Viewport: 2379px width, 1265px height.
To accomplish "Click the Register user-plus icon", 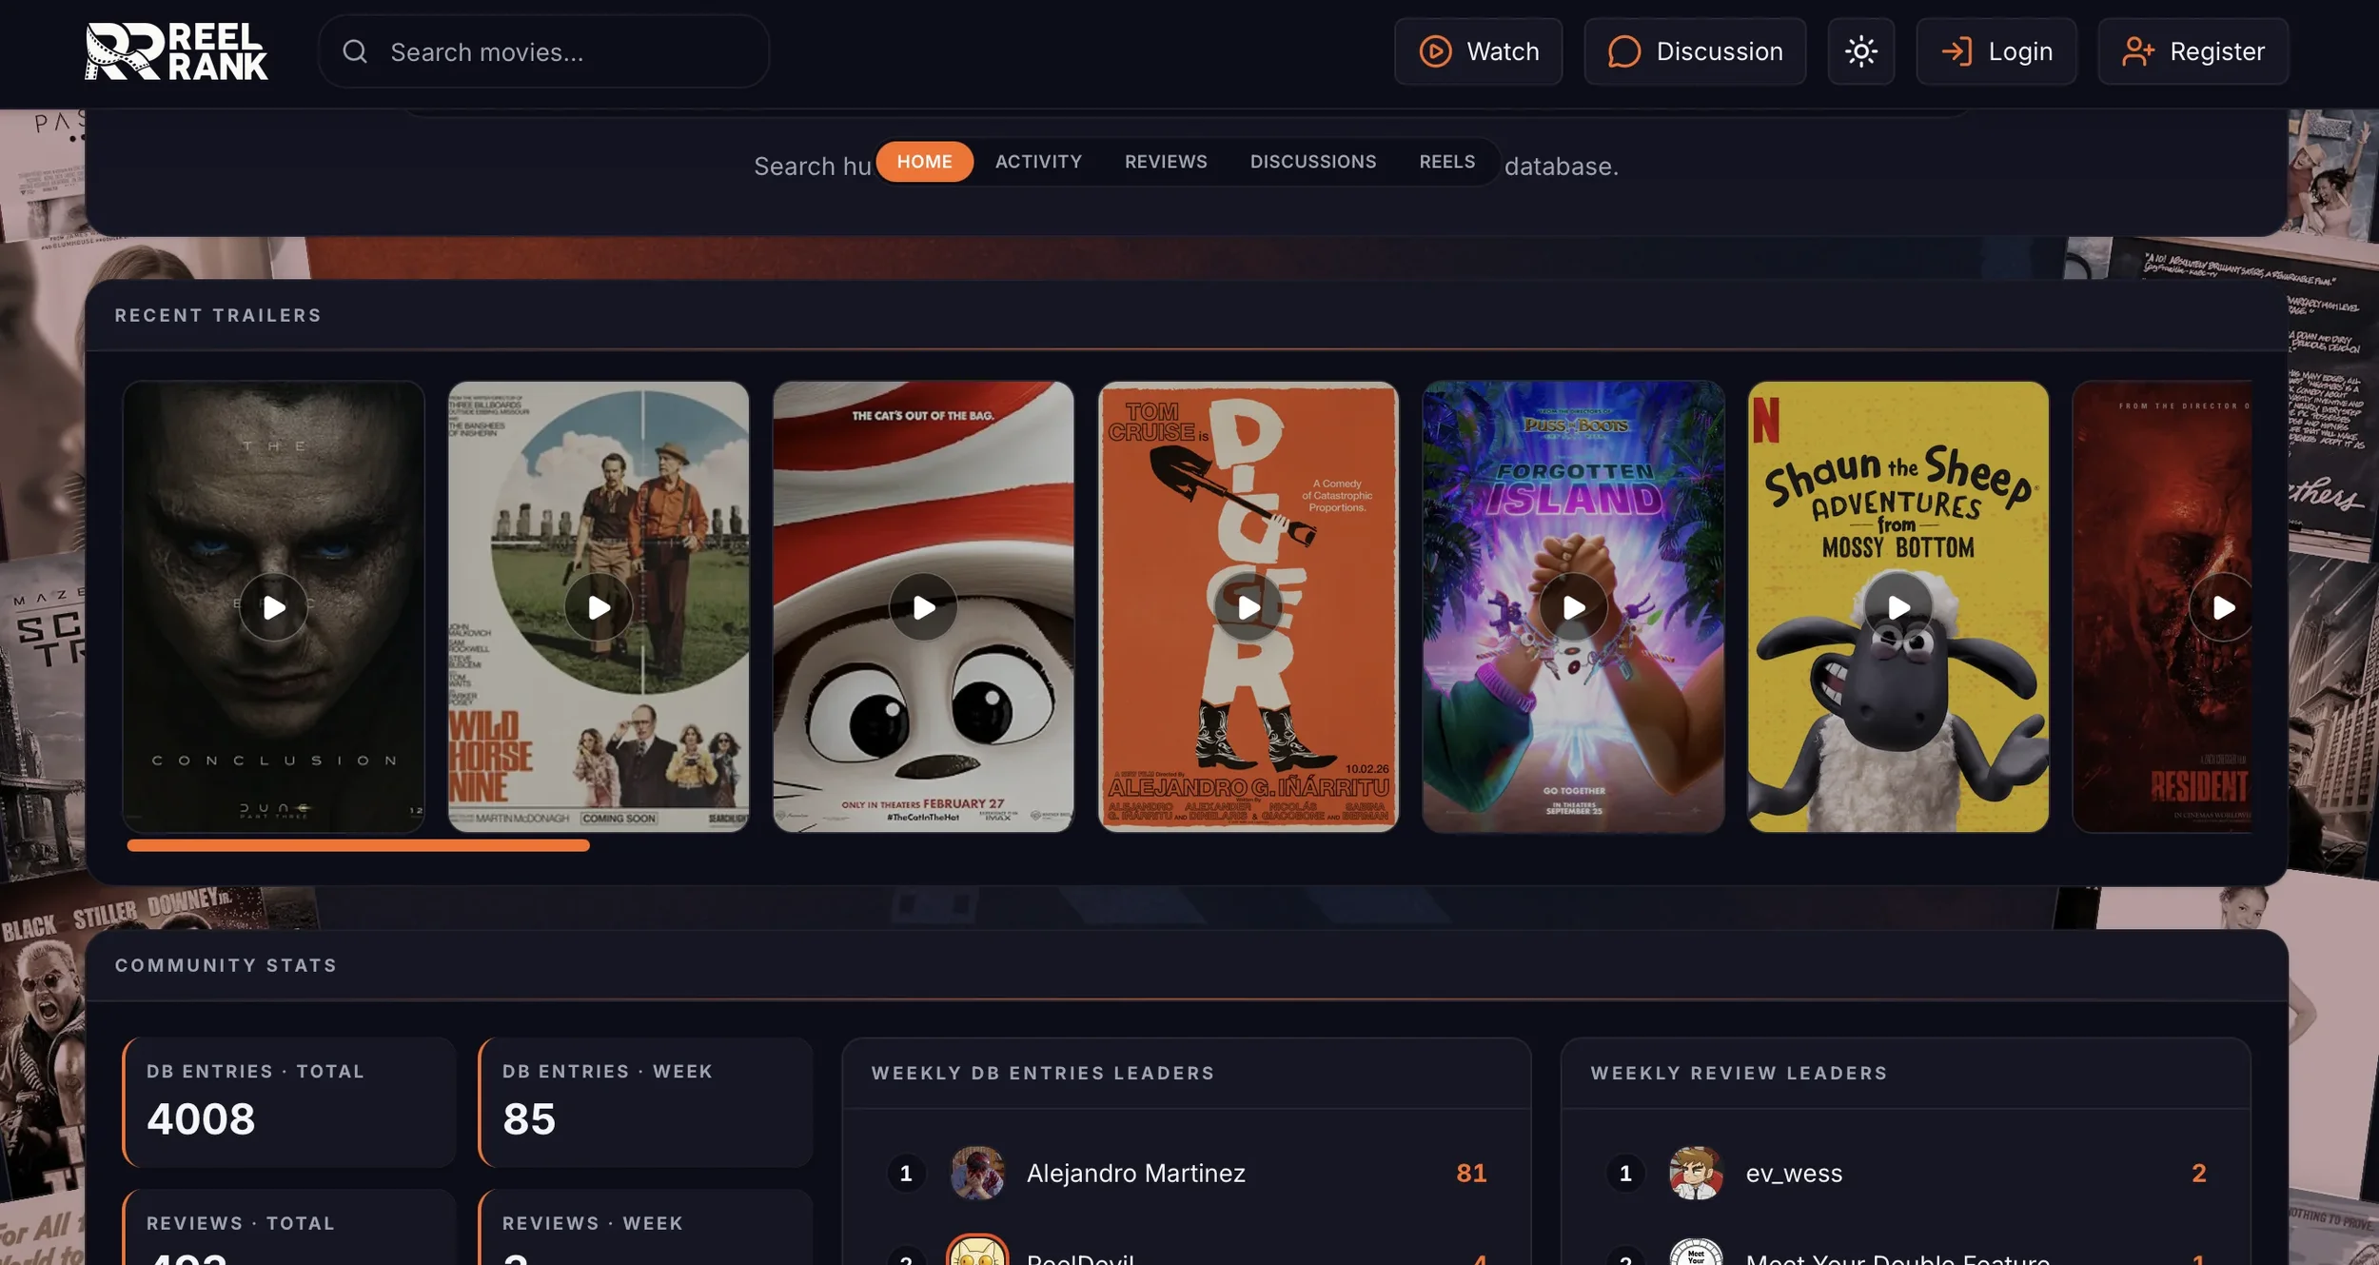I will [2138, 51].
